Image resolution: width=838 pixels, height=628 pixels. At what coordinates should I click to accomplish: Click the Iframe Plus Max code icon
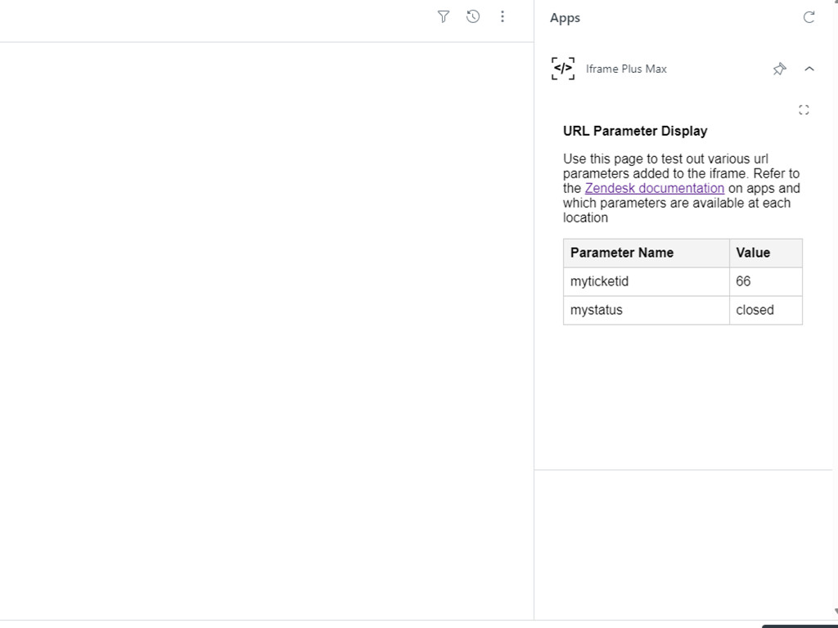[563, 69]
